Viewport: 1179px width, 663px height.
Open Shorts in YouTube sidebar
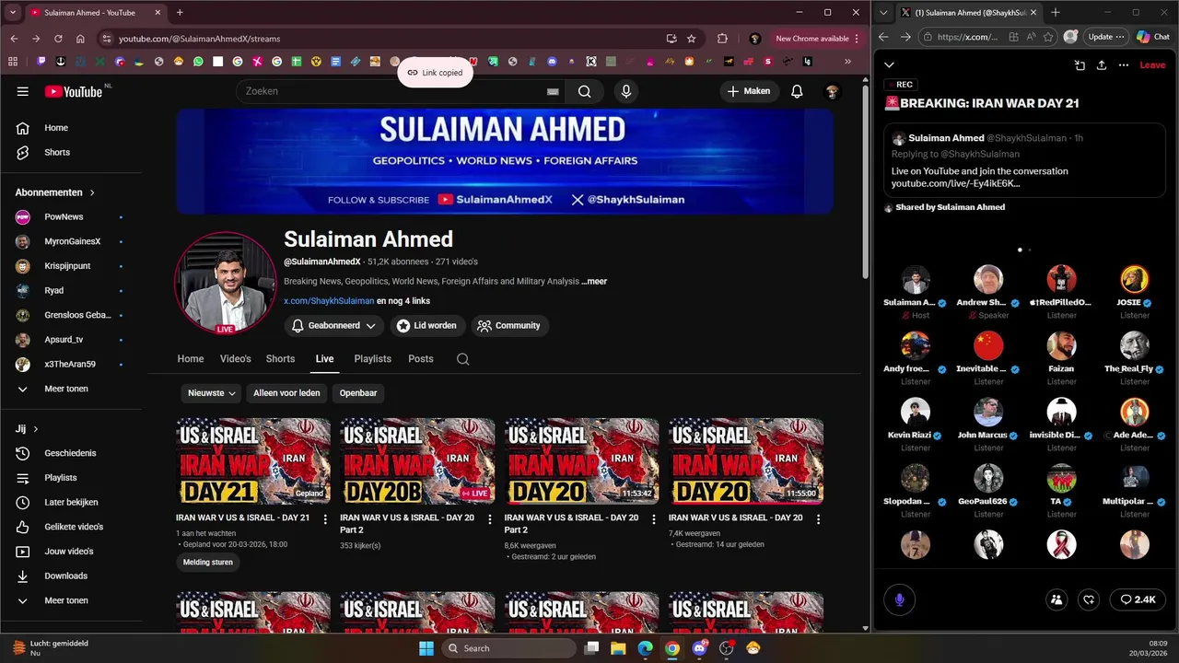(x=71, y=152)
